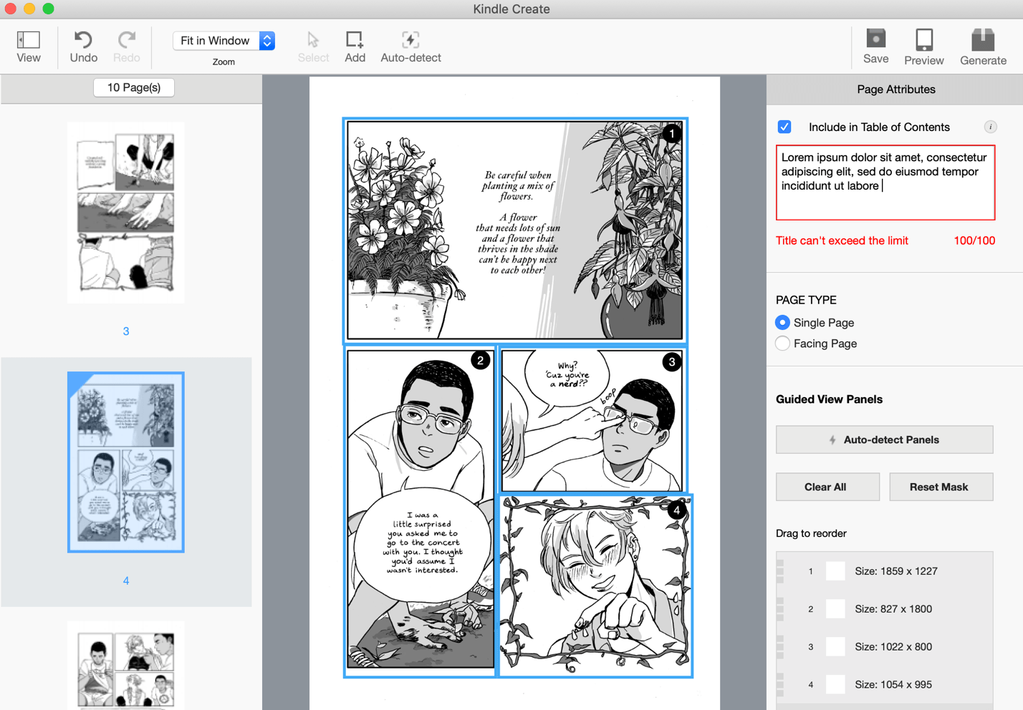The image size is (1023, 710).
Task: Click into the title text field
Action: pyautogui.click(x=885, y=183)
